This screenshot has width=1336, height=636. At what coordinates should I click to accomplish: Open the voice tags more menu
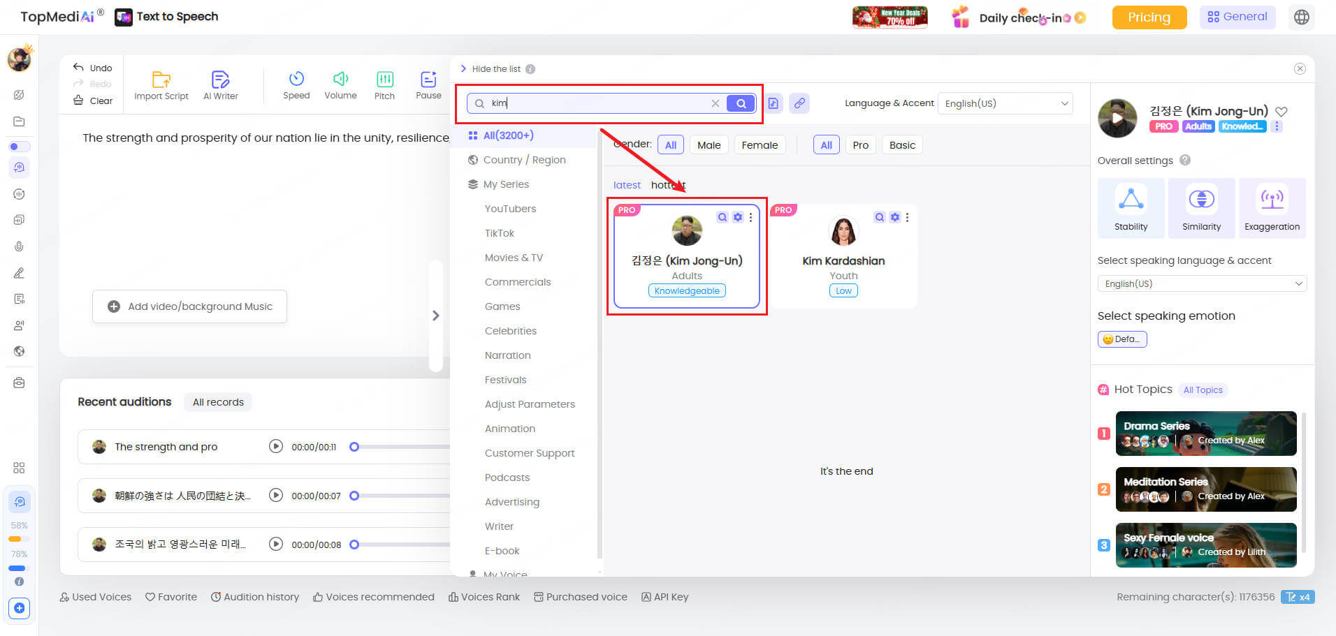coord(1277,126)
